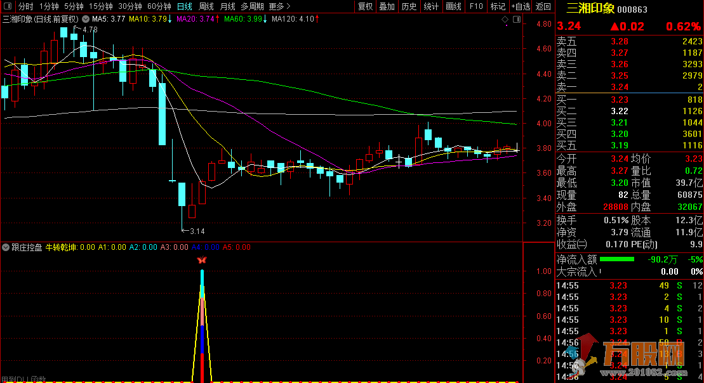Select the 5分钟 period tab
The image size is (704, 383).
pos(74,6)
